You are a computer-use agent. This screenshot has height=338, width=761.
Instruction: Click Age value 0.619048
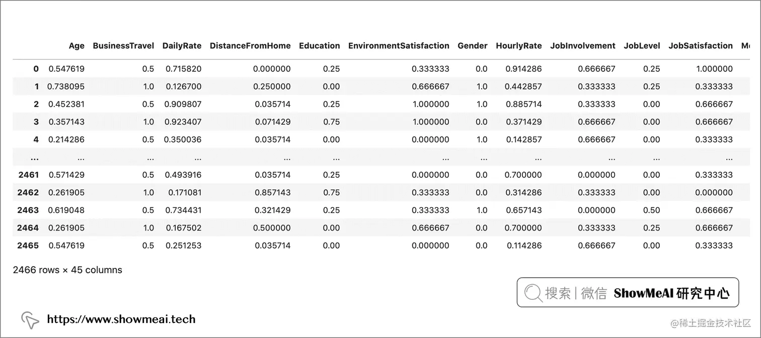66,210
